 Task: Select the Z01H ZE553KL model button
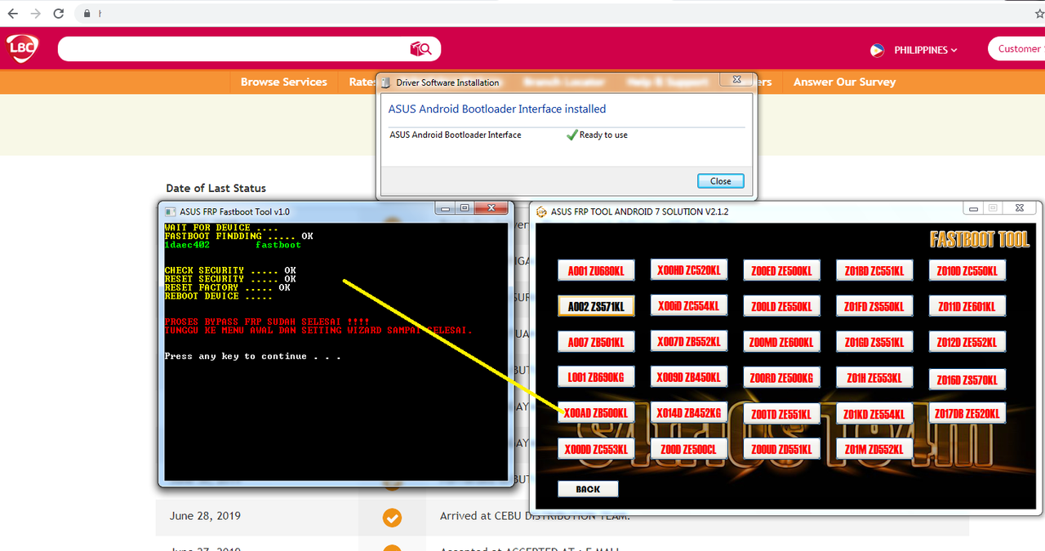[874, 378]
